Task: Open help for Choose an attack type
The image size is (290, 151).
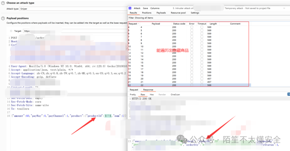Action: click(3, 3)
